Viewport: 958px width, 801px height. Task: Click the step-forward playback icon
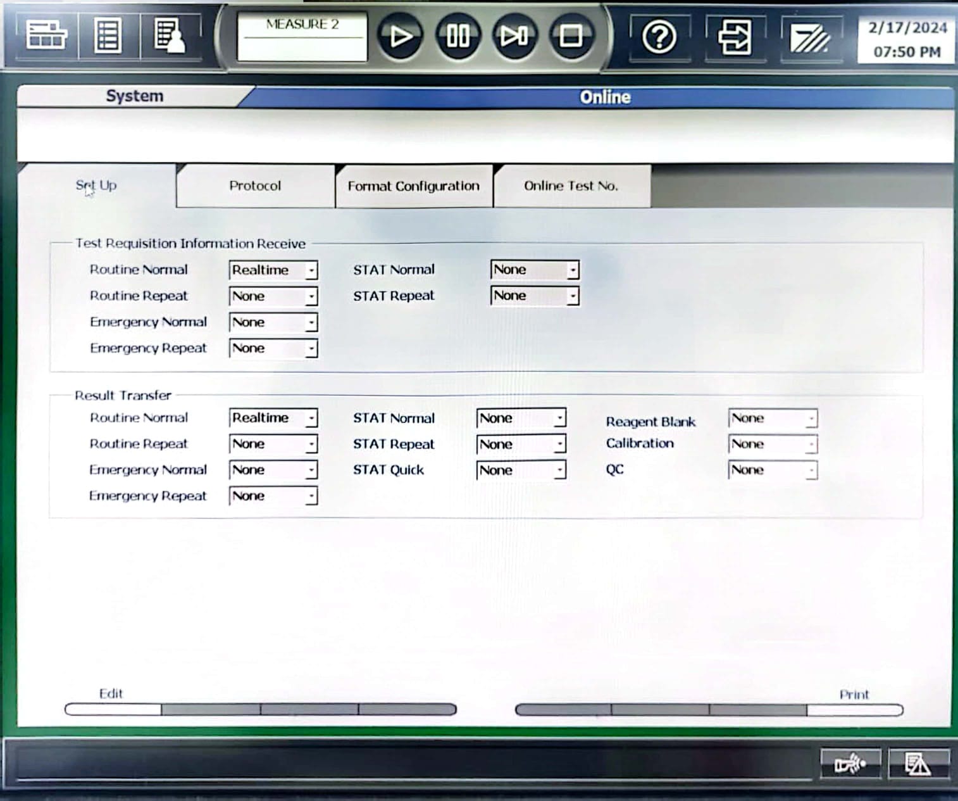pyautogui.click(x=514, y=36)
